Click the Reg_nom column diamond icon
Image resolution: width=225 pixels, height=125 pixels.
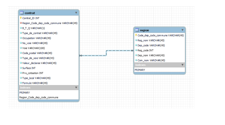point(136,40)
